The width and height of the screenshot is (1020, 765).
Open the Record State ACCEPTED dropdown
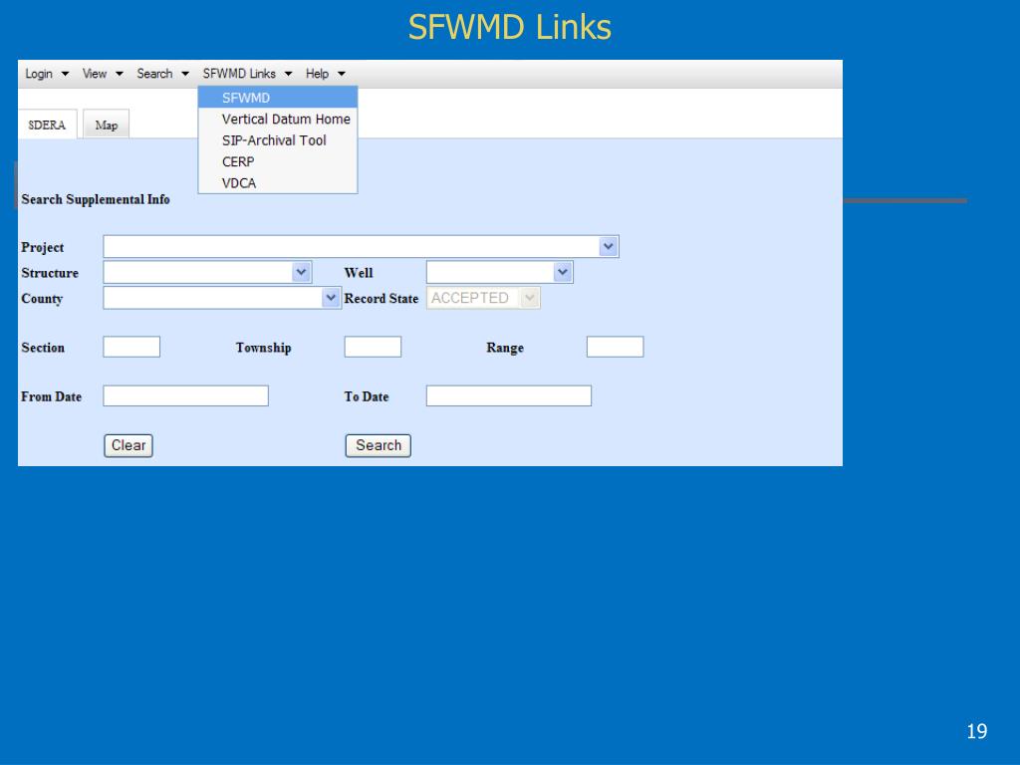click(x=483, y=298)
